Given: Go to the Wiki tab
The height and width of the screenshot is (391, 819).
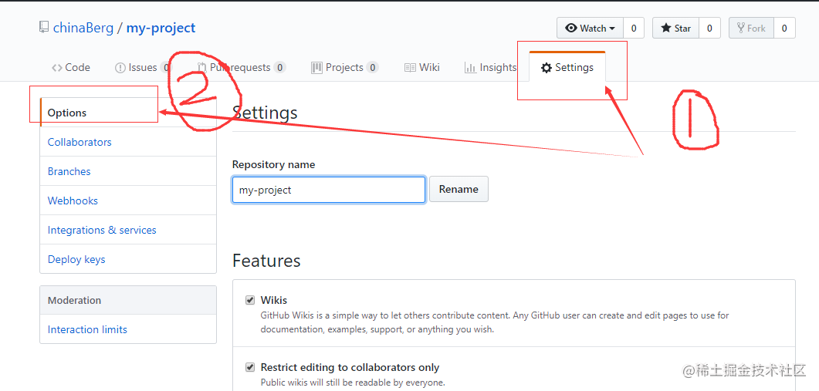Looking at the screenshot, I should tap(422, 67).
